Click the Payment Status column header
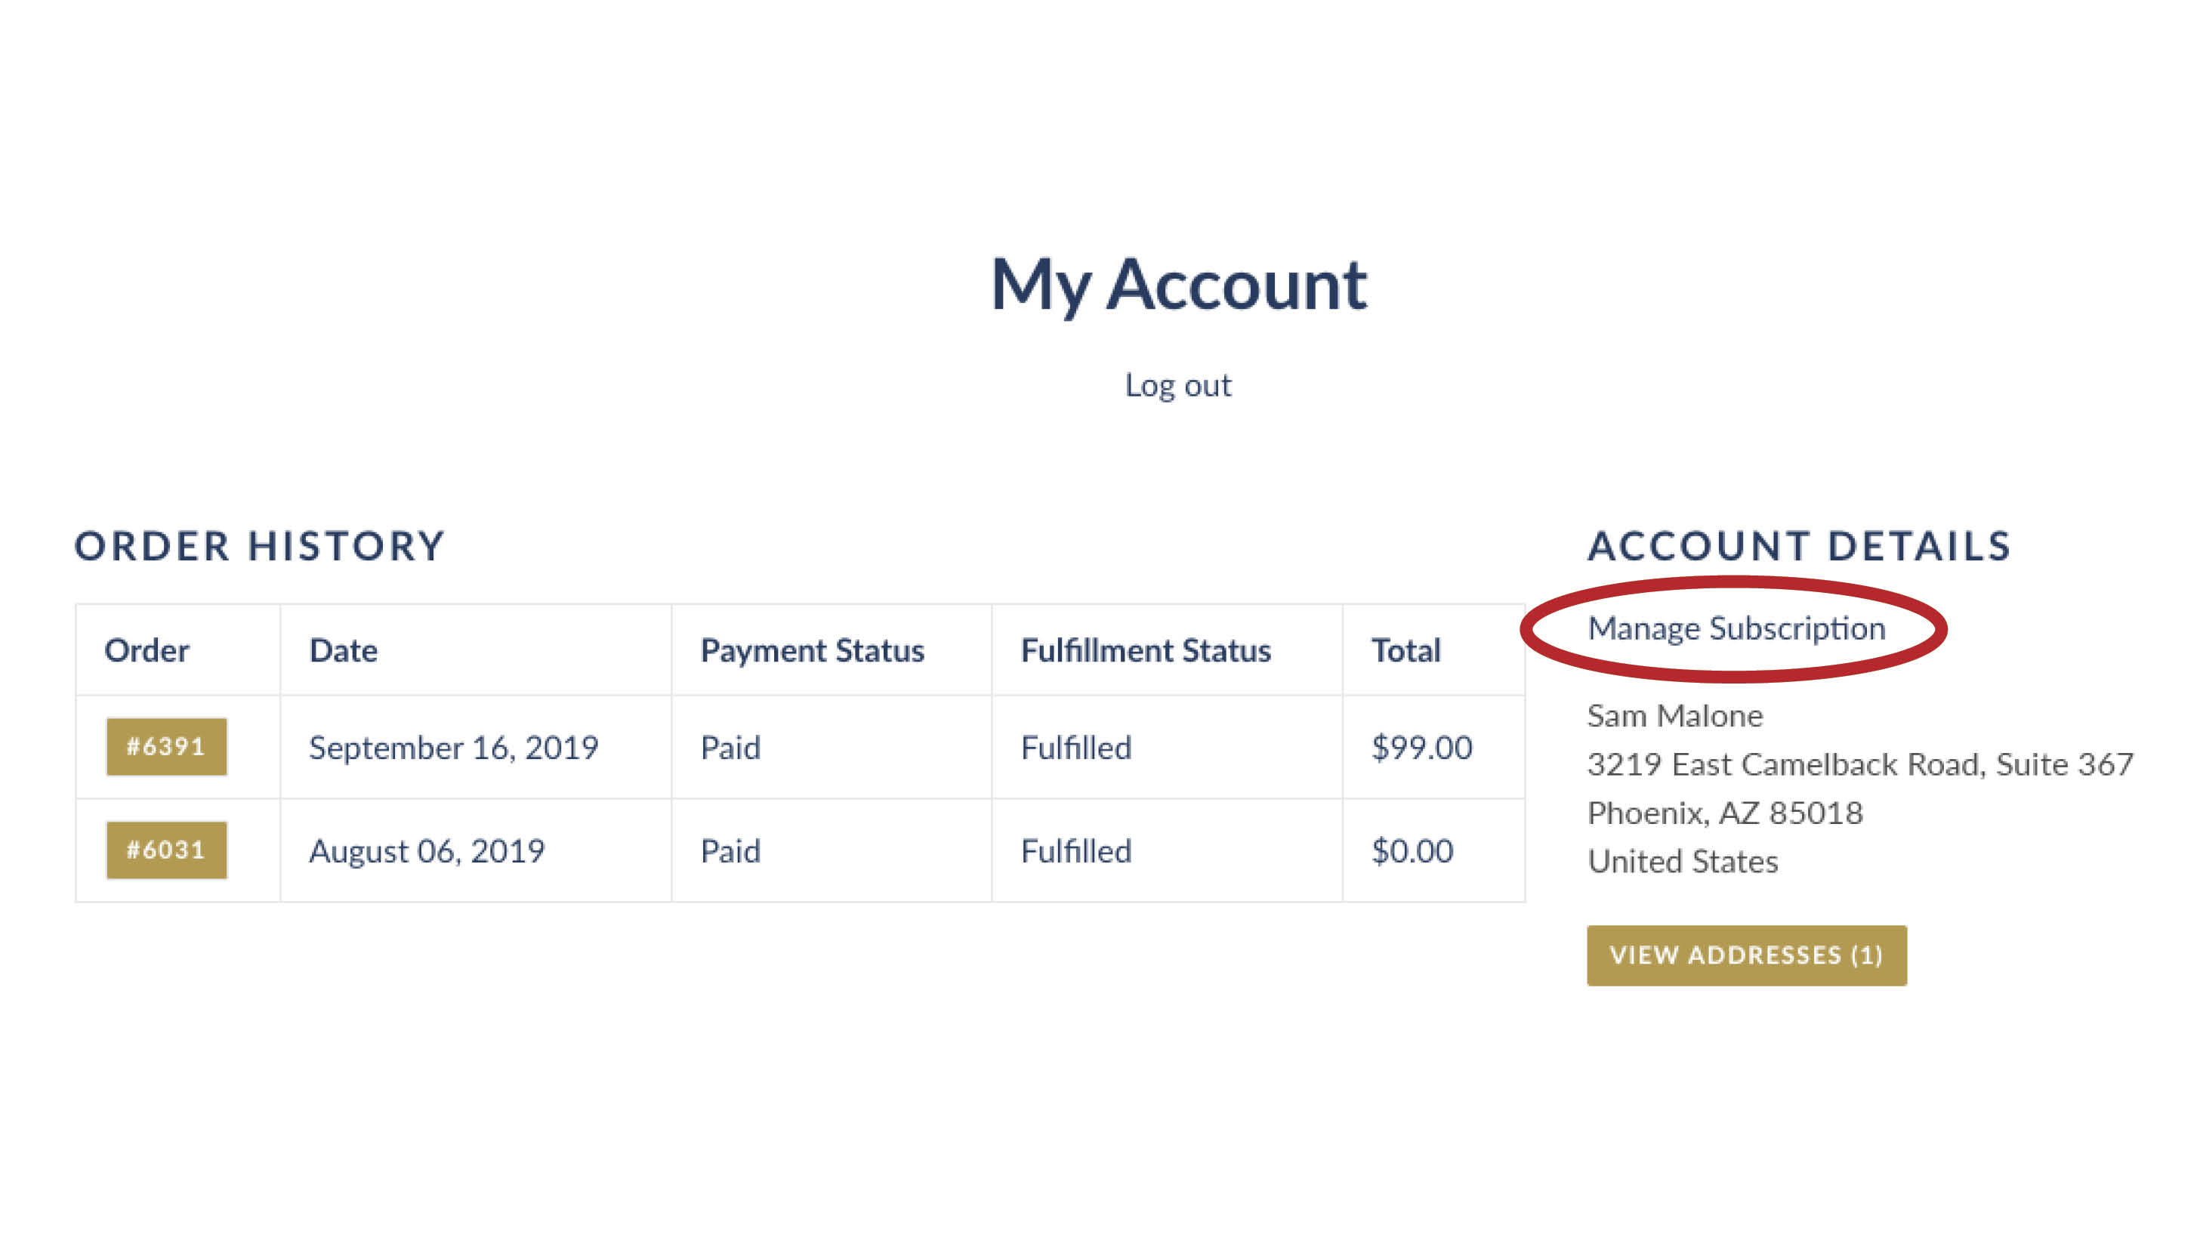The width and height of the screenshot is (2203, 1259). 812,650
